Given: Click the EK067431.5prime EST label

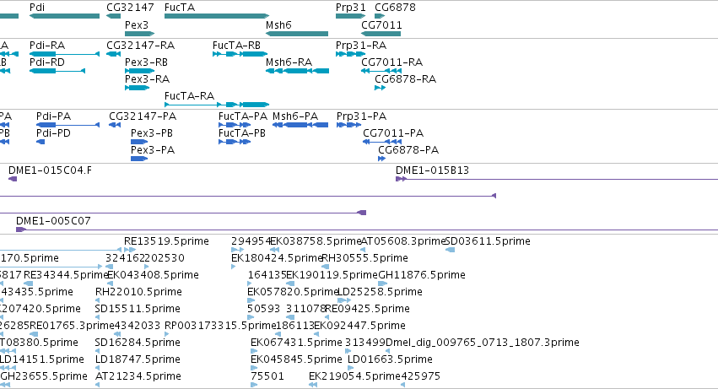Looking at the screenshot, I should 296,343.
